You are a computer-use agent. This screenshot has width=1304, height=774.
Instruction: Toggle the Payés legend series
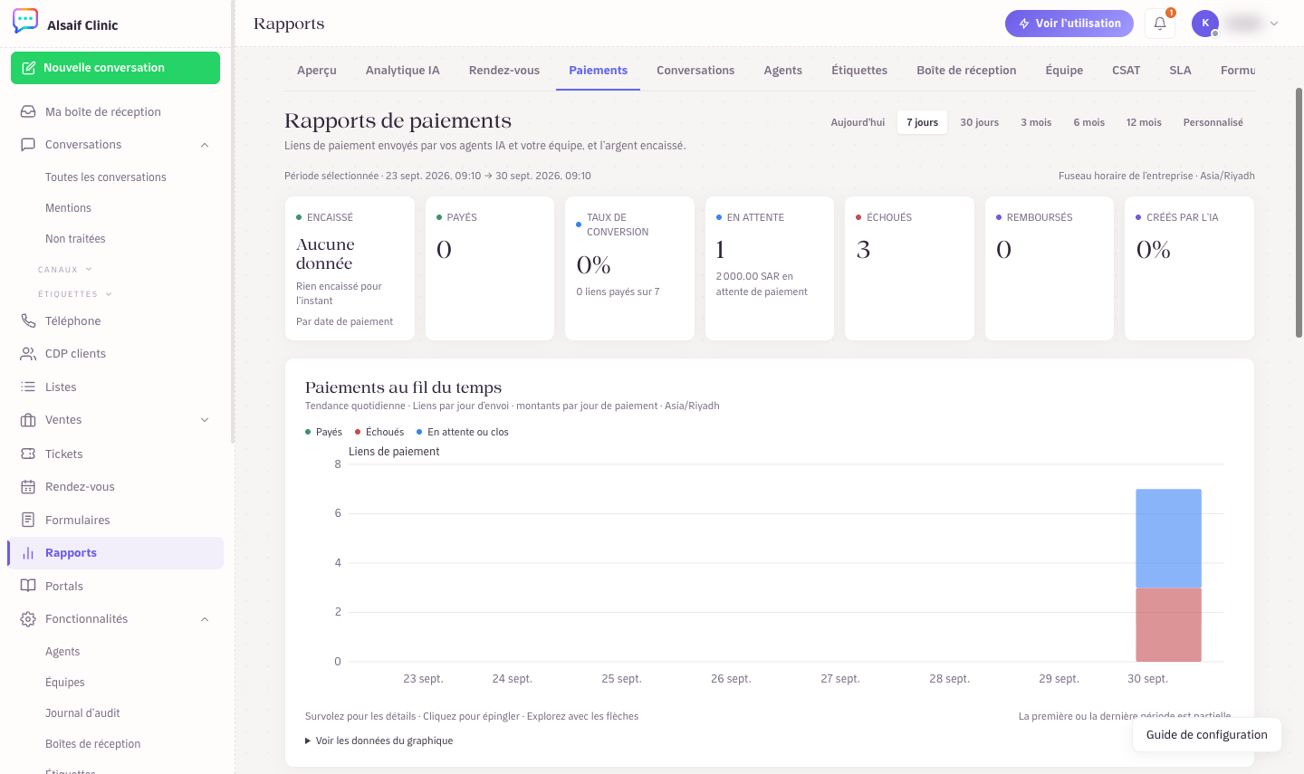pyautogui.click(x=324, y=432)
